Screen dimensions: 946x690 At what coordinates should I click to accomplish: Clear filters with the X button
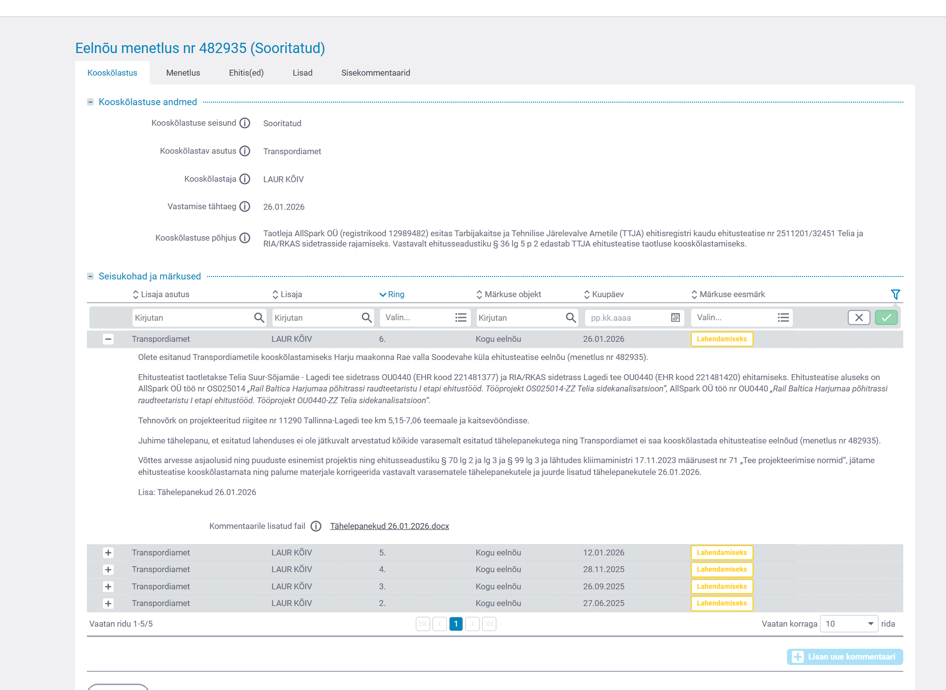point(859,318)
